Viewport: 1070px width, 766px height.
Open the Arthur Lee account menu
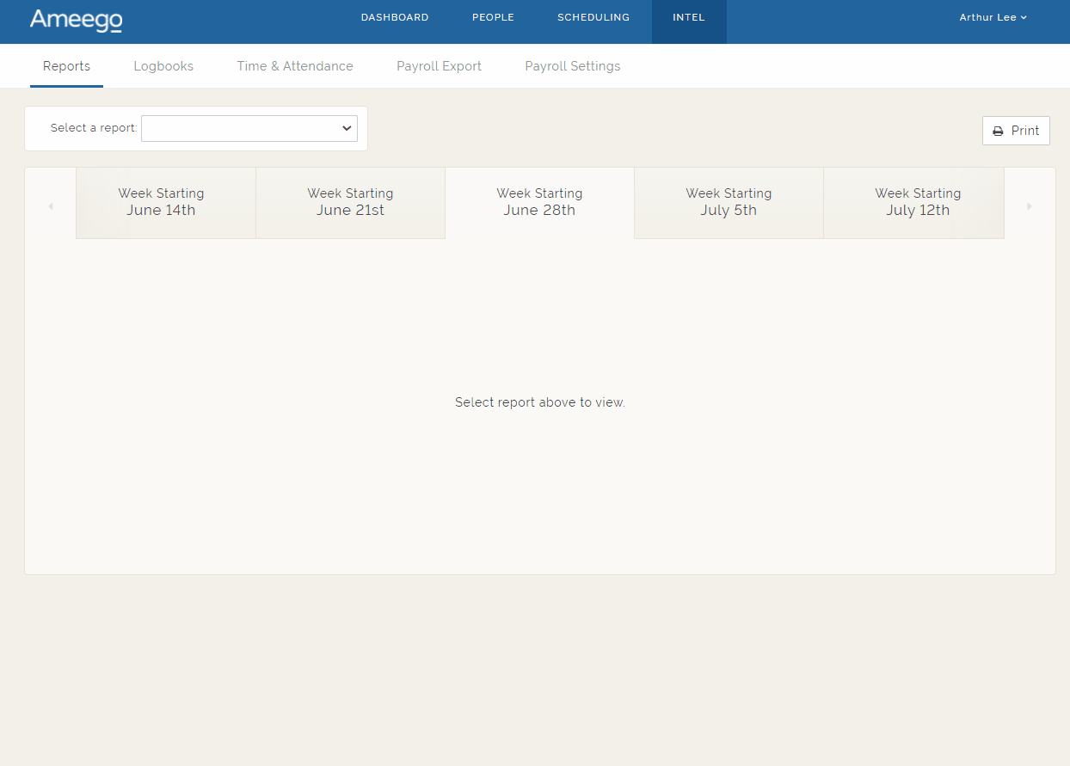click(x=993, y=16)
